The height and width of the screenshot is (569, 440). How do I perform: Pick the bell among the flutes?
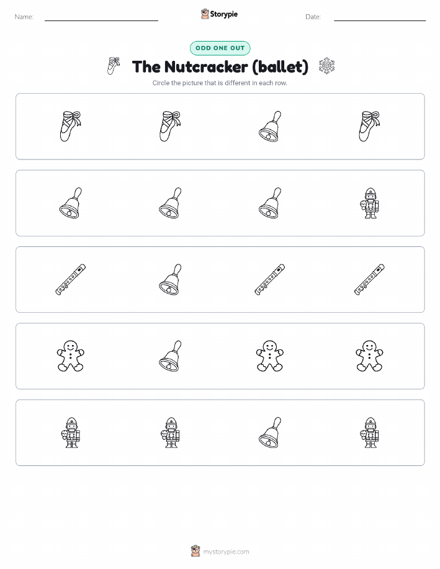coord(170,279)
